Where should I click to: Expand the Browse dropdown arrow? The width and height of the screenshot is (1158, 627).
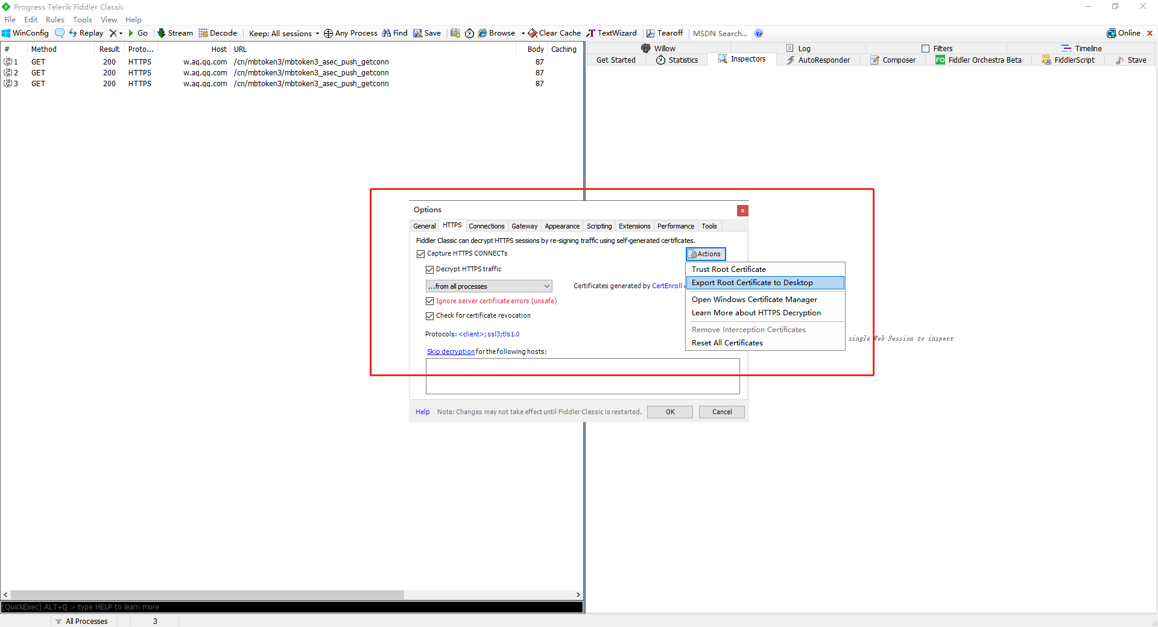(x=523, y=33)
